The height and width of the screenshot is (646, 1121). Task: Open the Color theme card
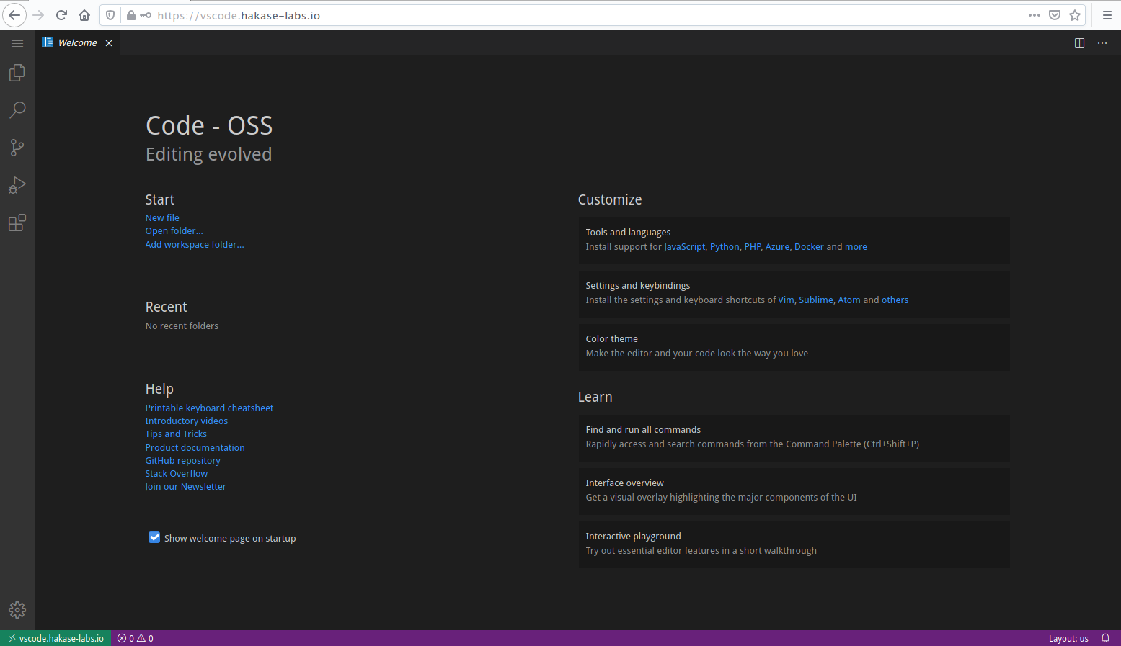click(x=794, y=347)
